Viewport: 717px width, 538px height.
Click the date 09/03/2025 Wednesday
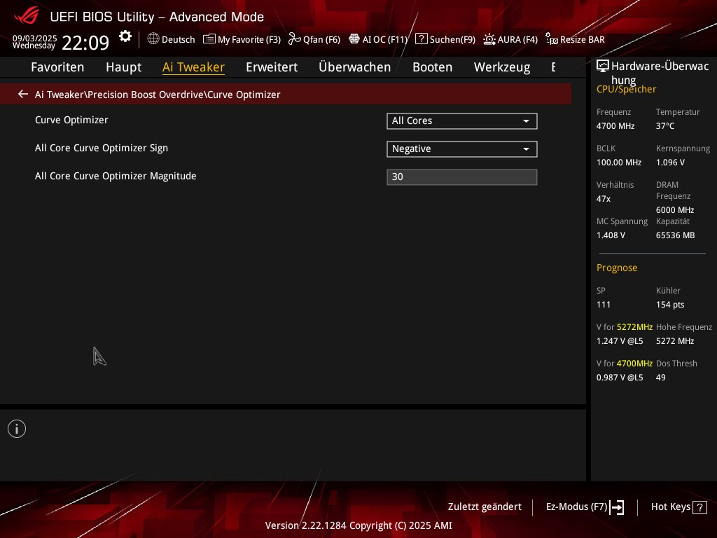(x=34, y=41)
